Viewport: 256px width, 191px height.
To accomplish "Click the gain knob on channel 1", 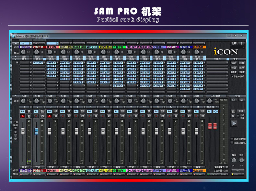I will pyautogui.click(x=23, y=52).
